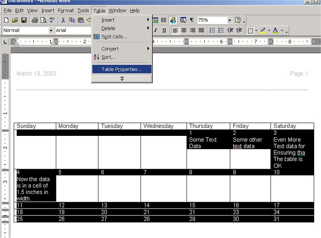
Task: Expand the Table menu's hidden items
Action: pyautogui.click(x=122, y=79)
